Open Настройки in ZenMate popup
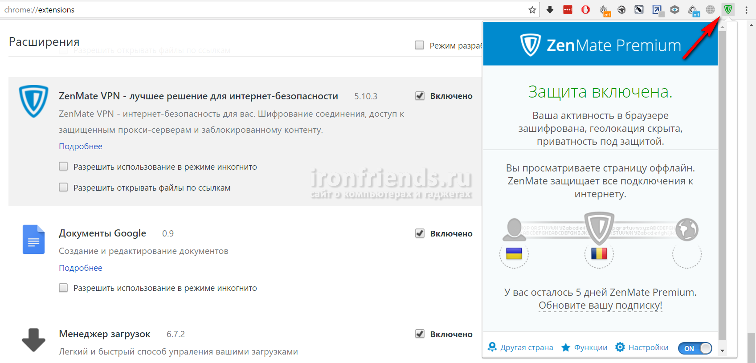Screen dimensions: 756x363 tap(642, 347)
